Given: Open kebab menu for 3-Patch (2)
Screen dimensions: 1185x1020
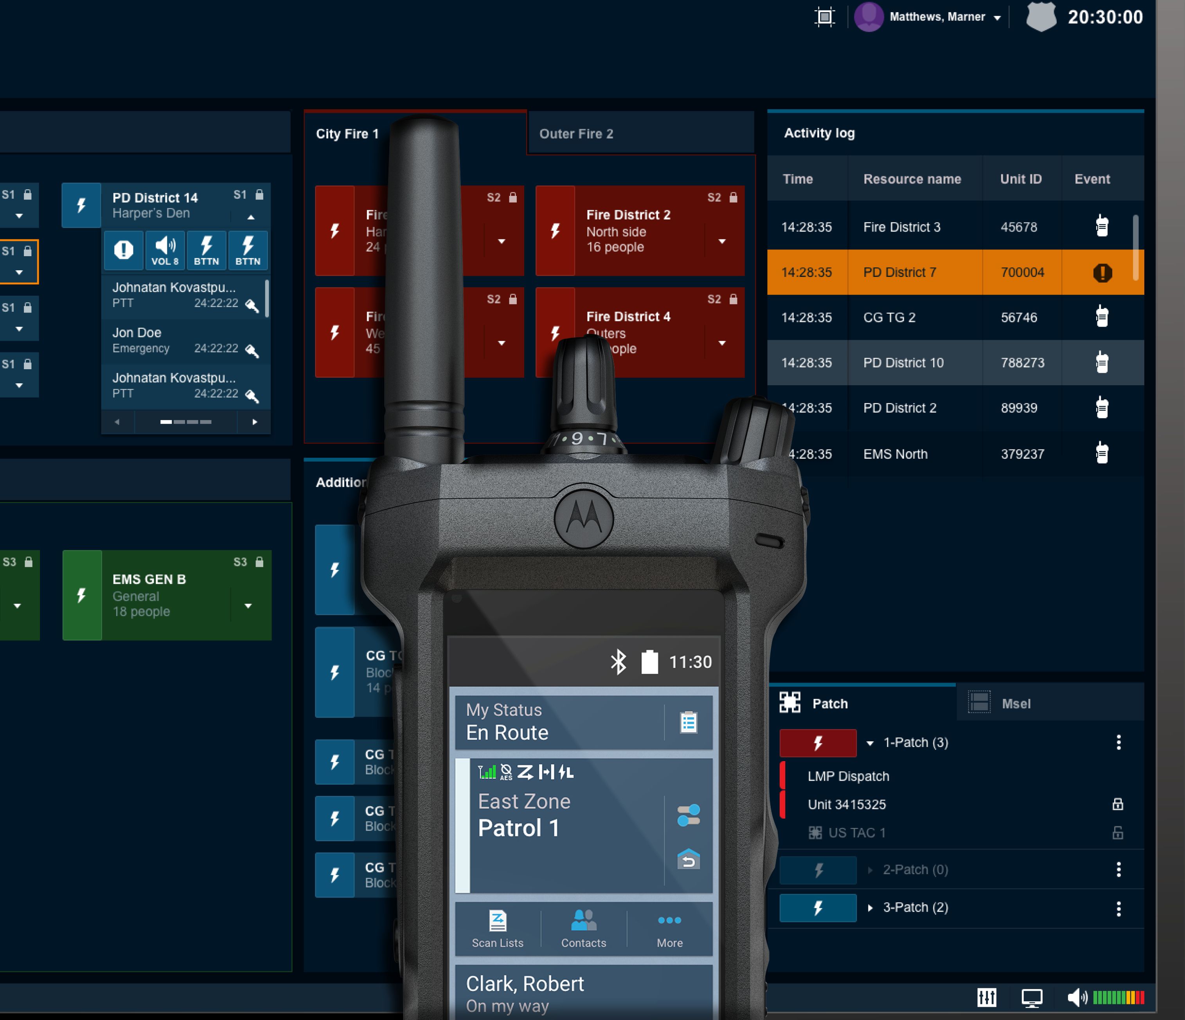Looking at the screenshot, I should 1118,908.
